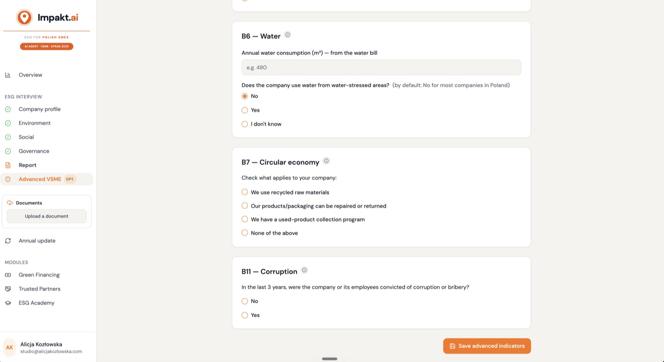Click the Annual update refresh icon
The height and width of the screenshot is (362, 664).
[x=8, y=241]
